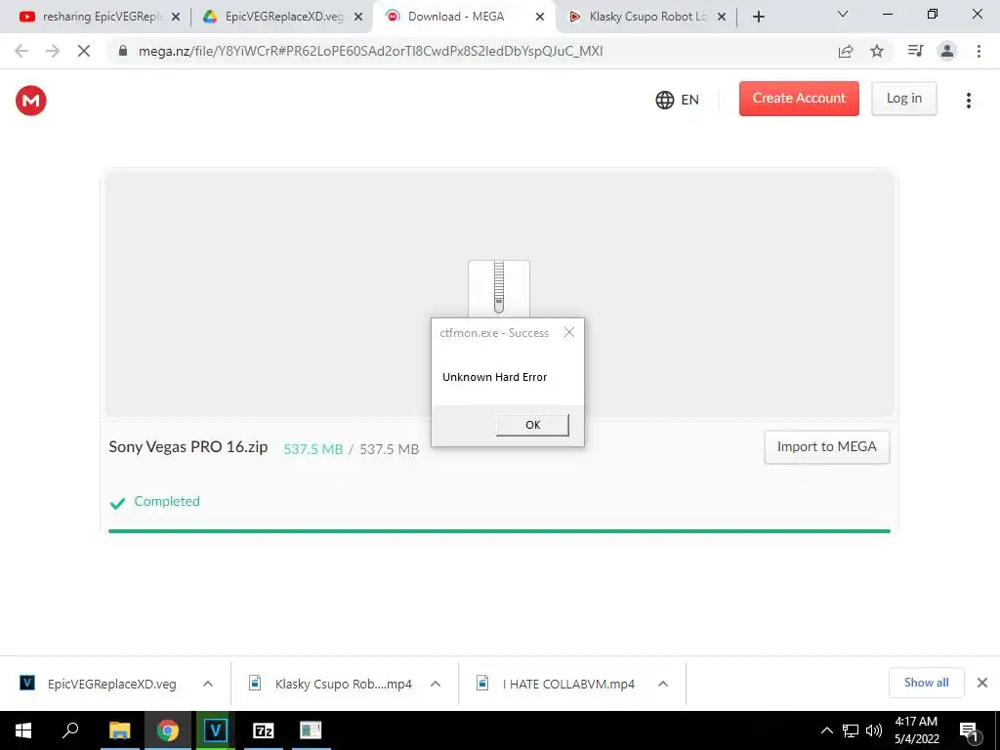
Task: Open notification center icon
Action: [969, 730]
